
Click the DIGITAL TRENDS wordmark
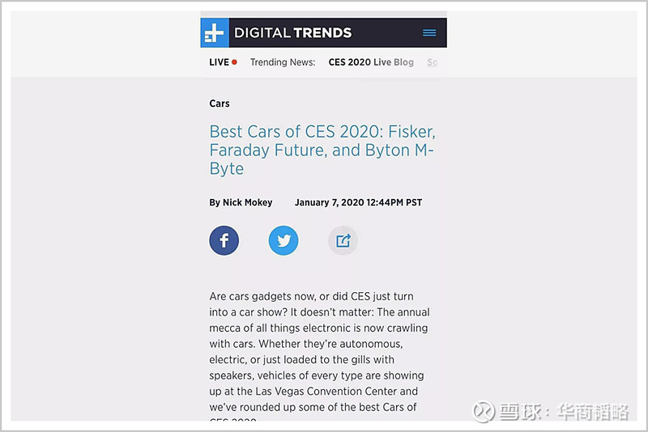(292, 33)
